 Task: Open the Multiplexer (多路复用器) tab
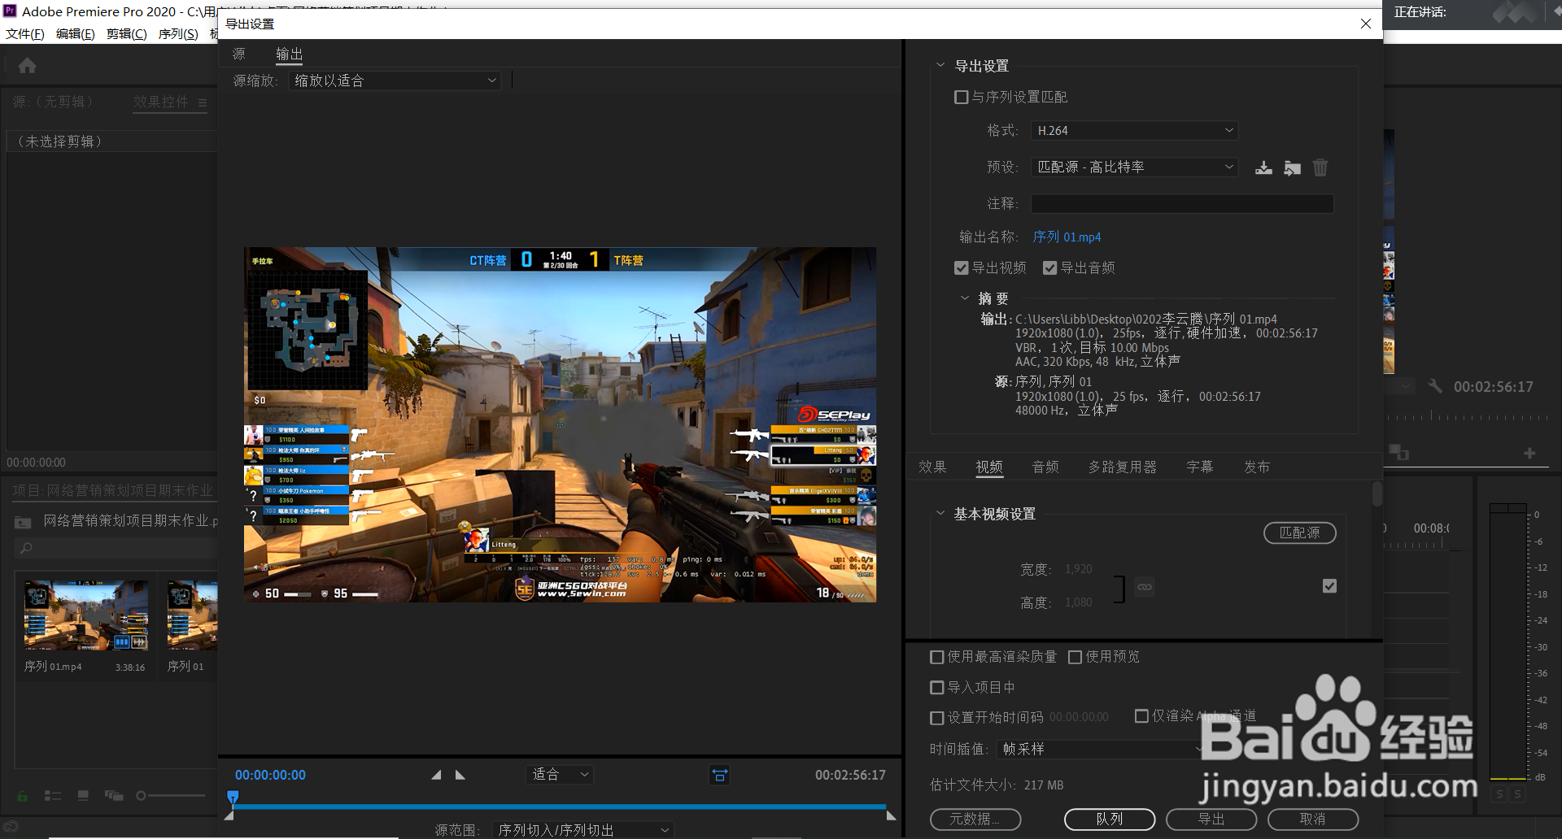[x=1123, y=467]
